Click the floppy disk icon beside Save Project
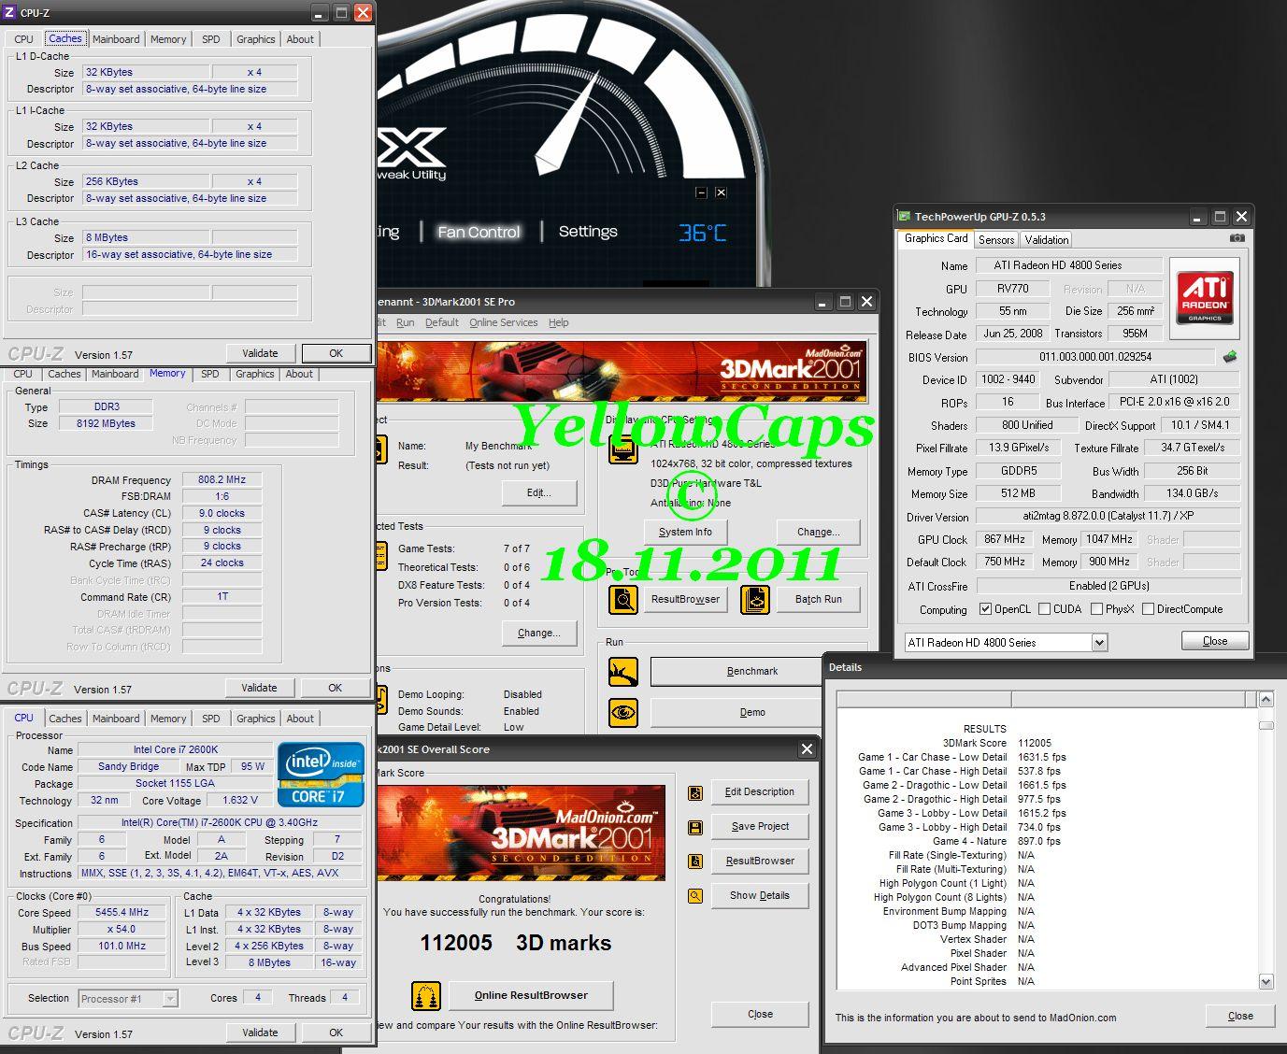The image size is (1287, 1054). (695, 827)
